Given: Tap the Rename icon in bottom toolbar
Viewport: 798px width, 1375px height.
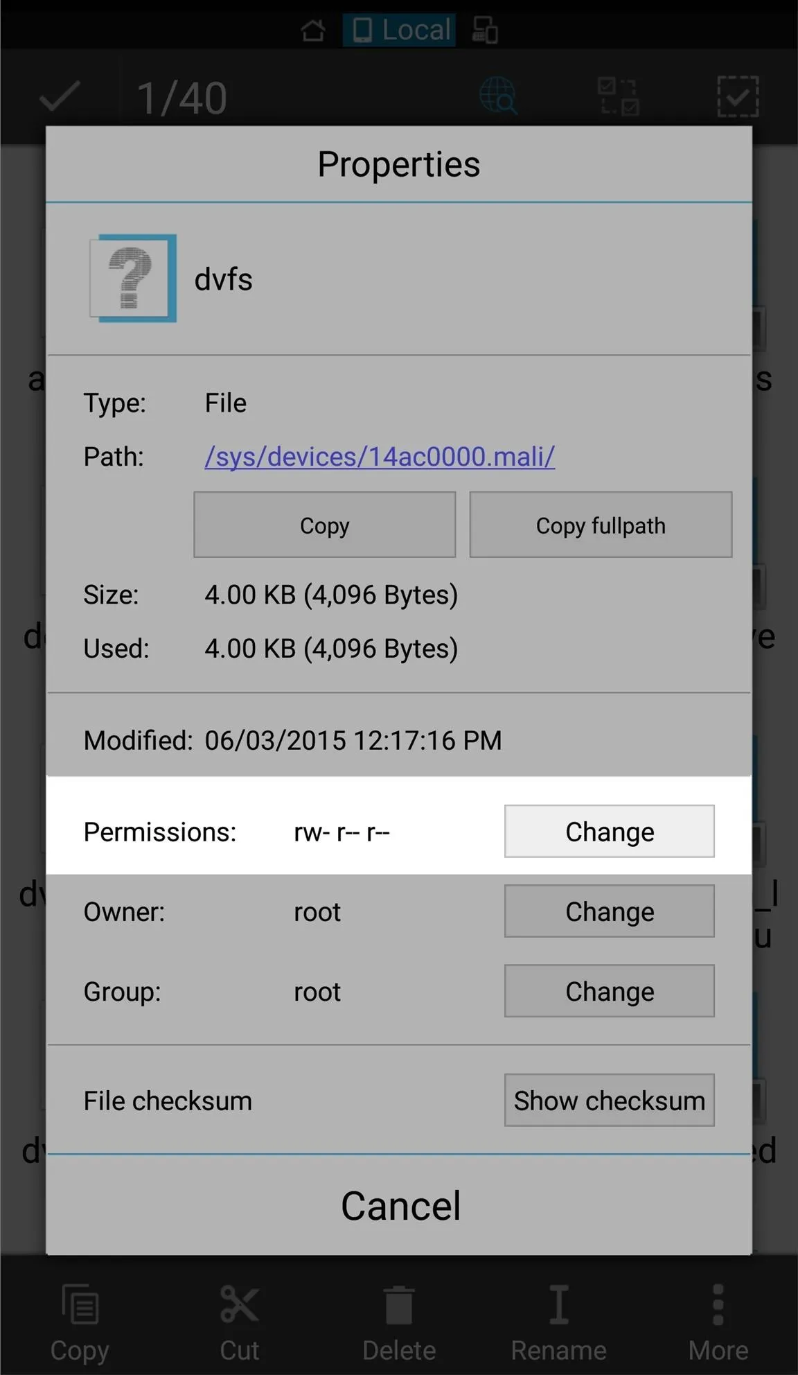Looking at the screenshot, I should [x=558, y=1323].
